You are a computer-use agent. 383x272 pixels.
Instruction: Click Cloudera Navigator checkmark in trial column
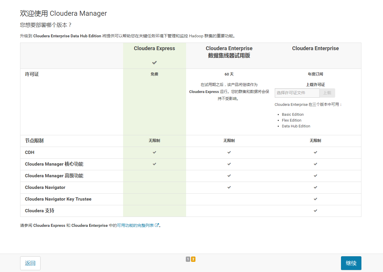tap(229, 187)
